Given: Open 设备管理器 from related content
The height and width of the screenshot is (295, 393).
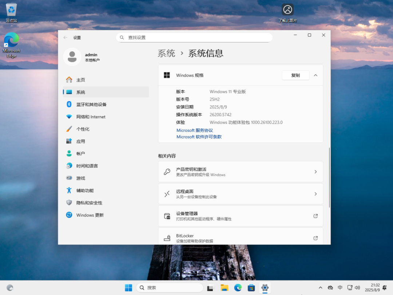Looking at the screenshot, I should (x=240, y=216).
